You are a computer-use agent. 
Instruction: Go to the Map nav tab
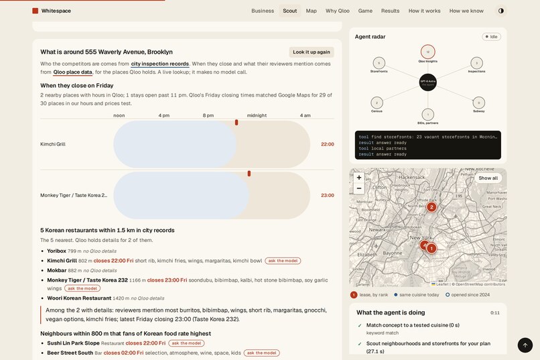point(311,11)
